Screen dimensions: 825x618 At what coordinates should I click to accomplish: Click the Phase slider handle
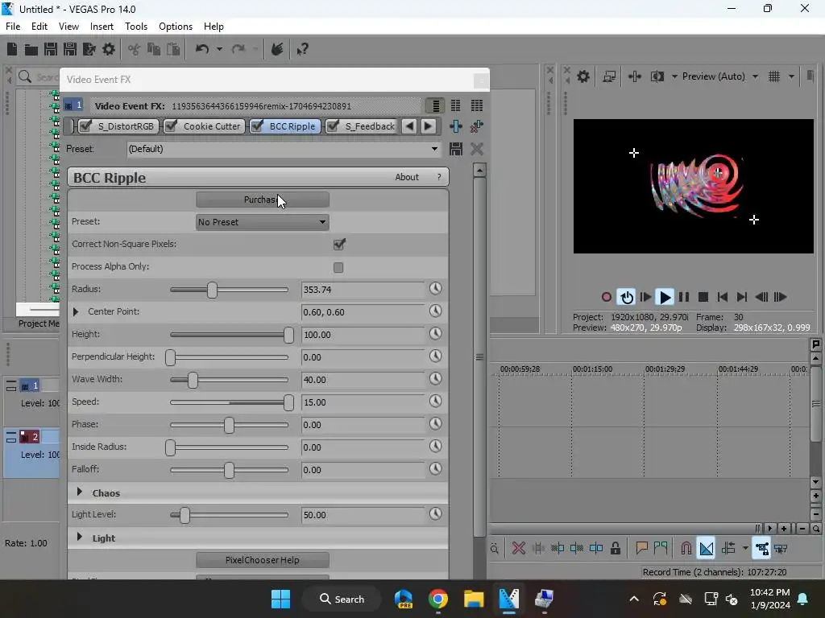pos(229,425)
